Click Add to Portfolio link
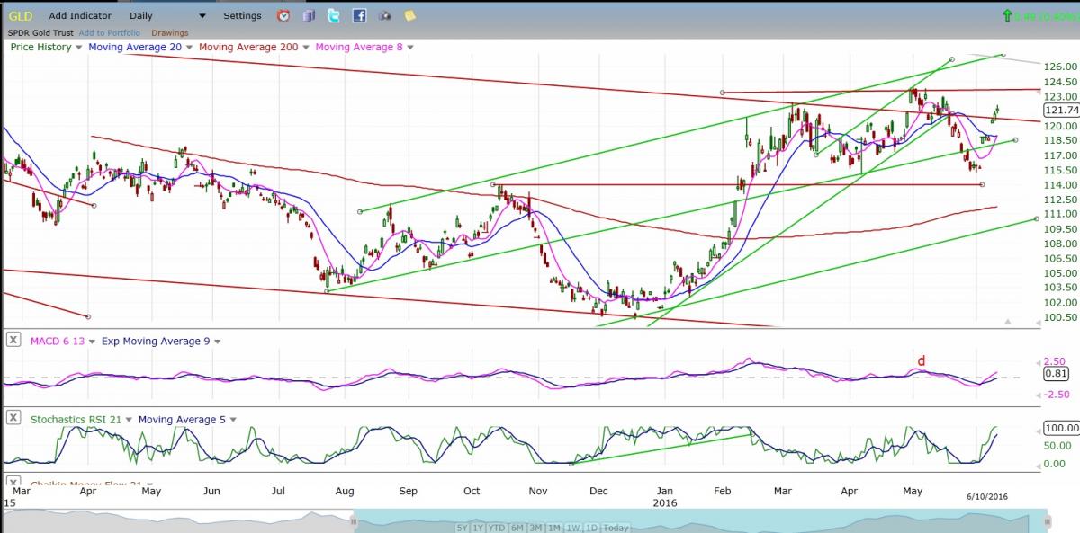 [x=110, y=32]
